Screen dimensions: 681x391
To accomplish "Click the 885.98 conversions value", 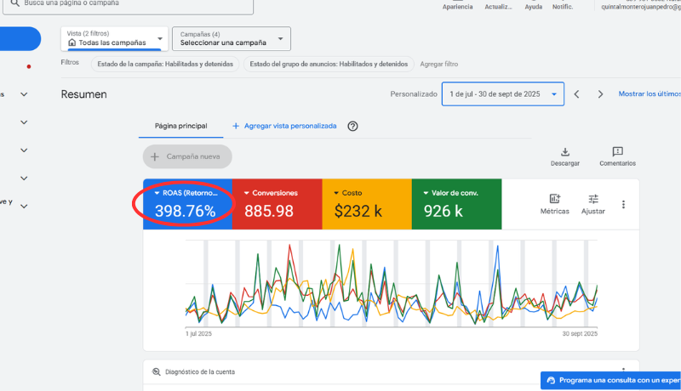I will tap(269, 211).
